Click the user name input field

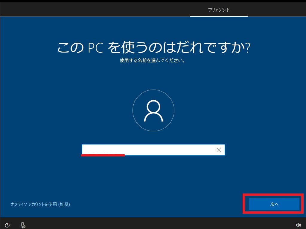[153, 150]
